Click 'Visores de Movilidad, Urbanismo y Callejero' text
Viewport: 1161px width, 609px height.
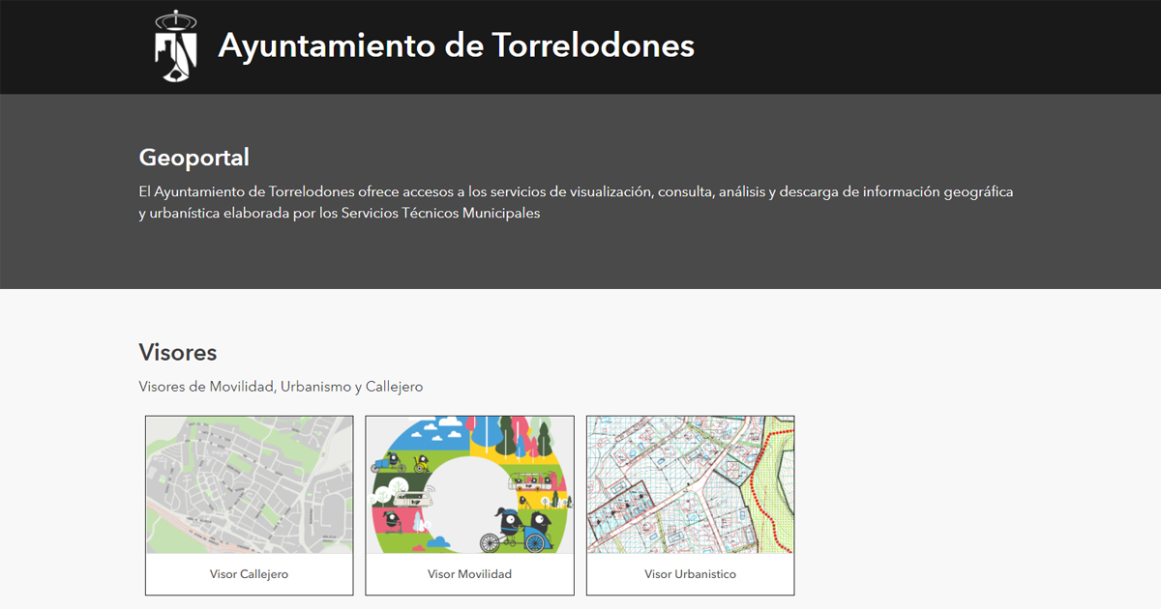281,387
